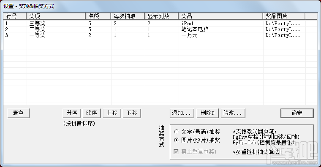This screenshot has height=167, width=321.
Task: Click image path cell of 一万元 row
Action: point(284,35)
